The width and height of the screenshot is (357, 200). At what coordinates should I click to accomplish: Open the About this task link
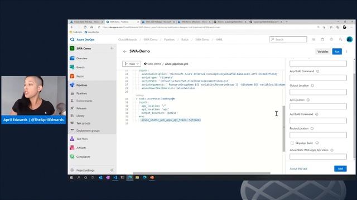[x=298, y=169]
